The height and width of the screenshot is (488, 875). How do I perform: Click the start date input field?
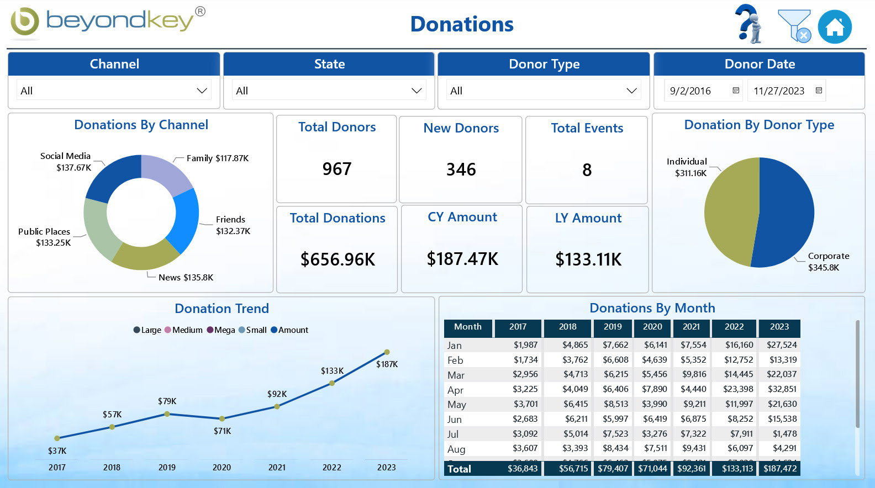(697, 91)
